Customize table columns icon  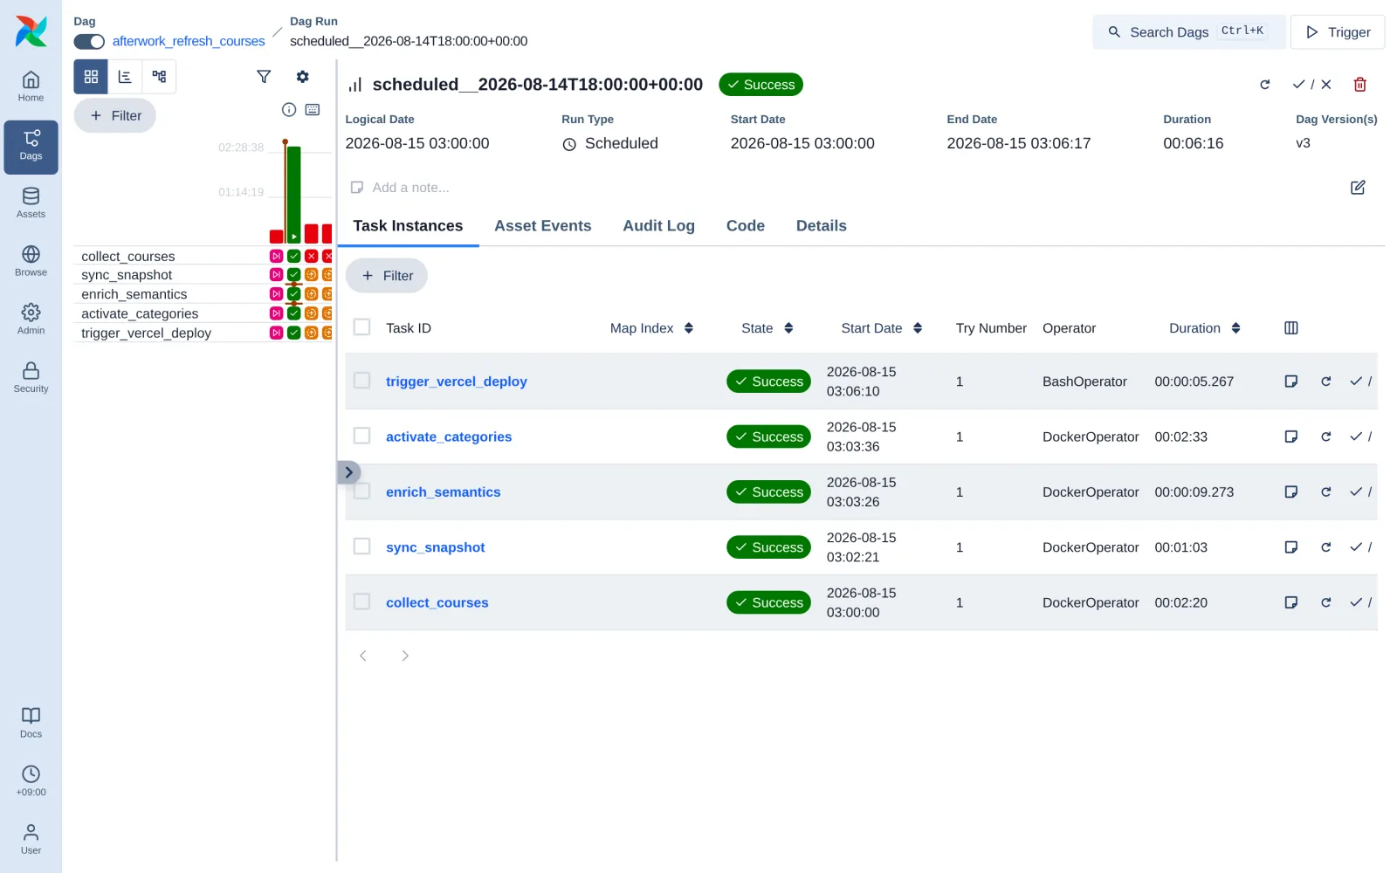click(x=1291, y=328)
